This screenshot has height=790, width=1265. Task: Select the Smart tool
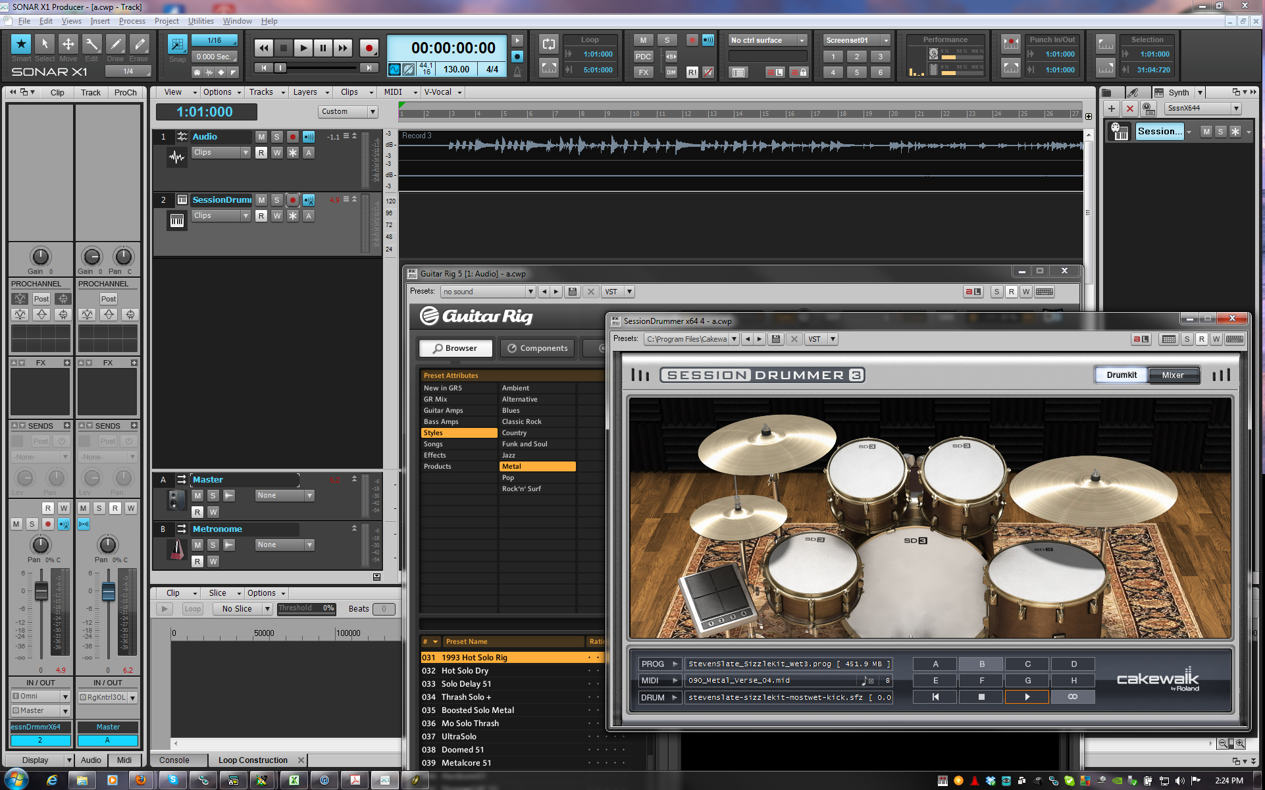[21, 44]
